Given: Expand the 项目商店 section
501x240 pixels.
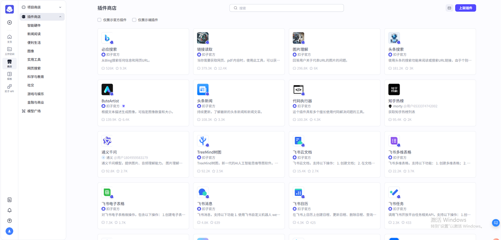Looking at the screenshot, I should 60,7.
